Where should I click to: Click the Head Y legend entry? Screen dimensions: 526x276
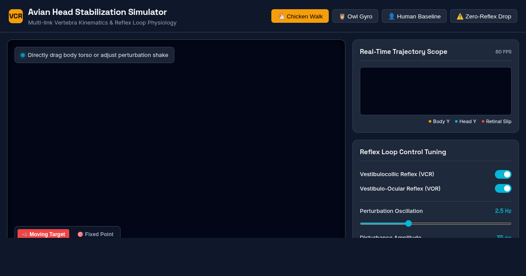[x=466, y=121]
